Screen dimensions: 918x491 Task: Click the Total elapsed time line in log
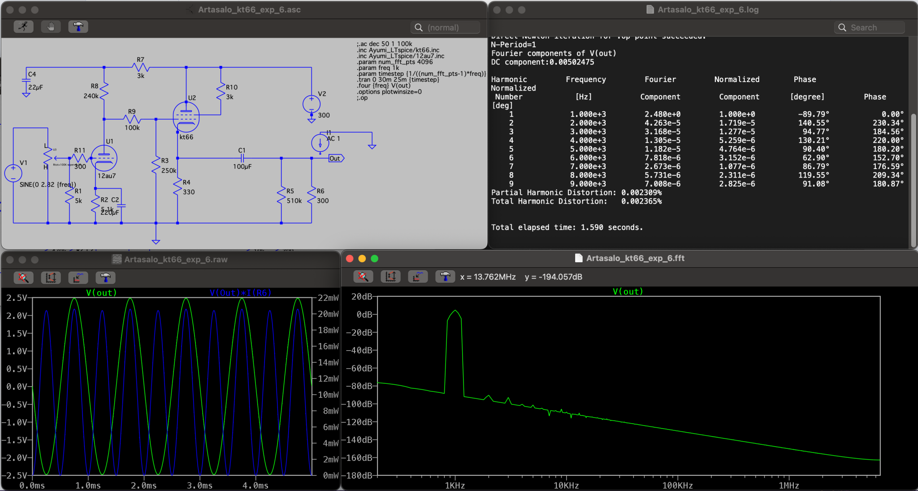tap(567, 227)
